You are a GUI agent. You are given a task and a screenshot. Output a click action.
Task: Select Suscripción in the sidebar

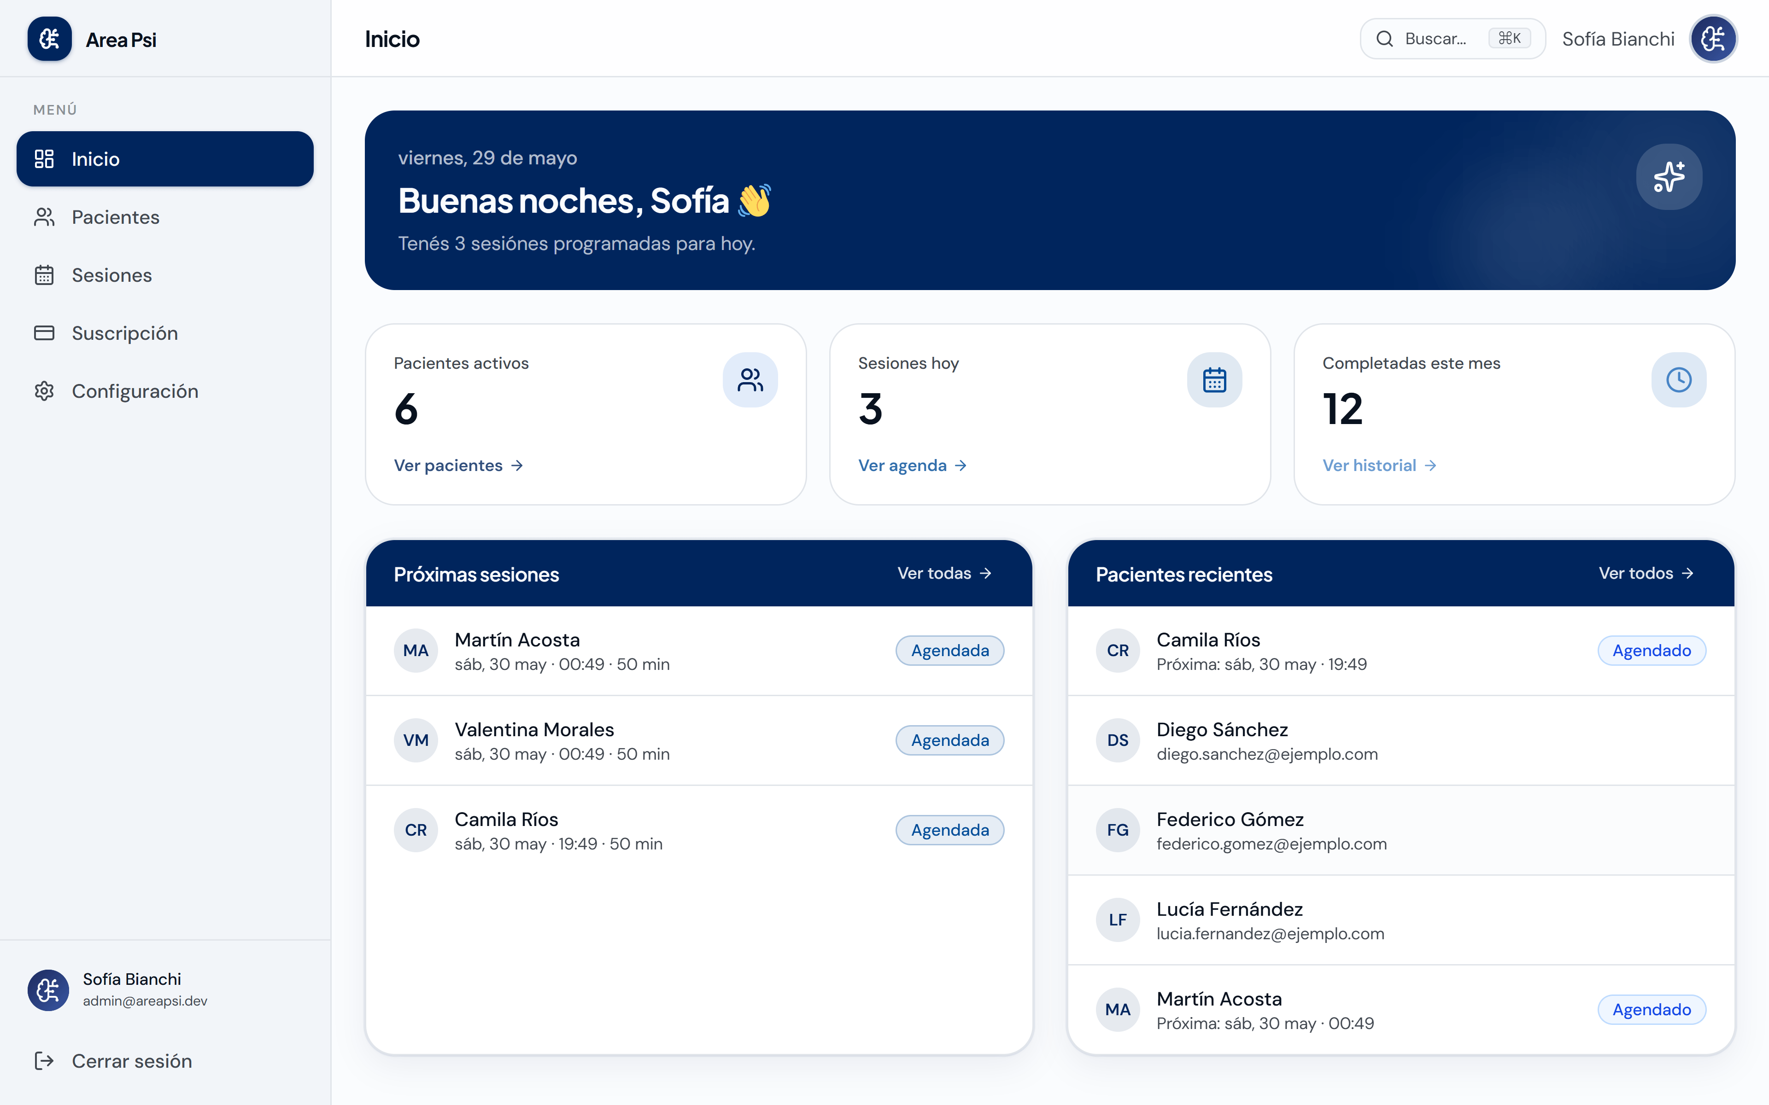point(165,332)
